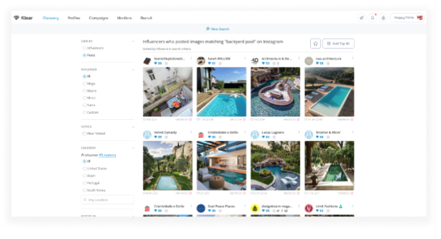Click the megaphone announcements icon
Screen dimensions: 441x239
click(362, 17)
